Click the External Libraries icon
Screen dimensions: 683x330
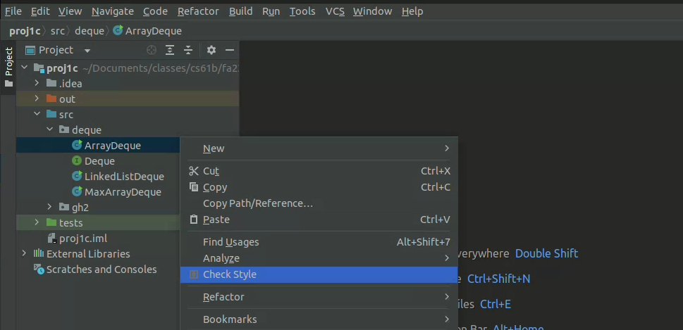point(39,253)
